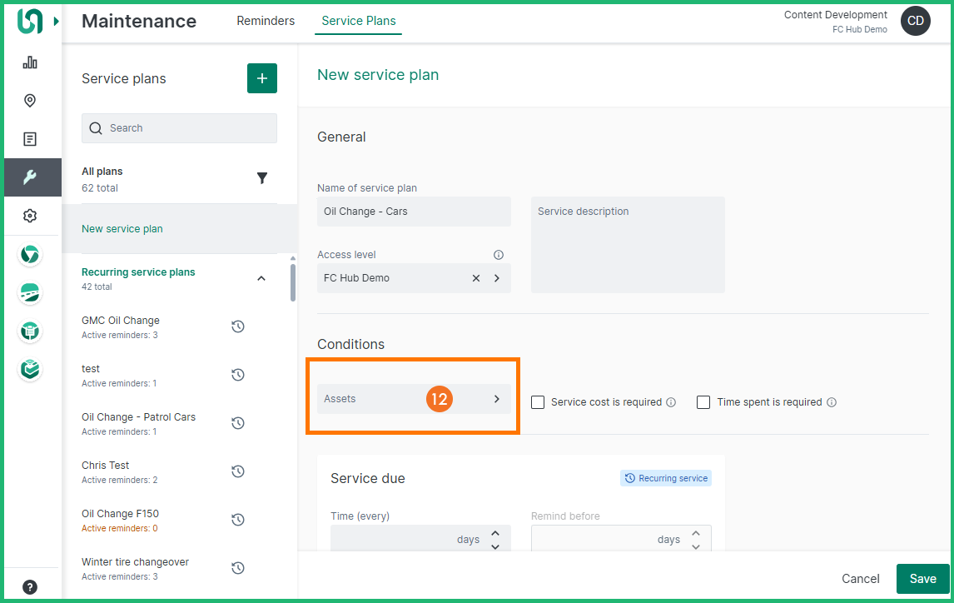
Task: Enable Time spent is required checkbox
Action: point(703,402)
